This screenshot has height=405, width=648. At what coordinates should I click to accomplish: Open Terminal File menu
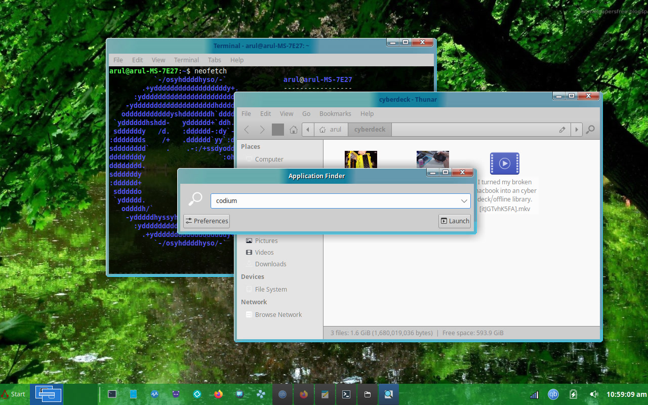118,60
